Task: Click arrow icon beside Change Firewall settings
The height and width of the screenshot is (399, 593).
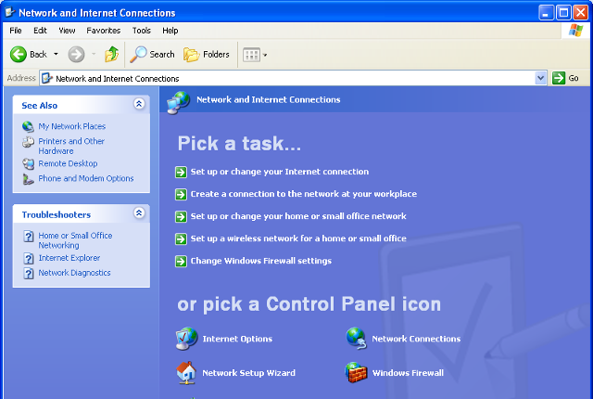Action: click(x=181, y=261)
